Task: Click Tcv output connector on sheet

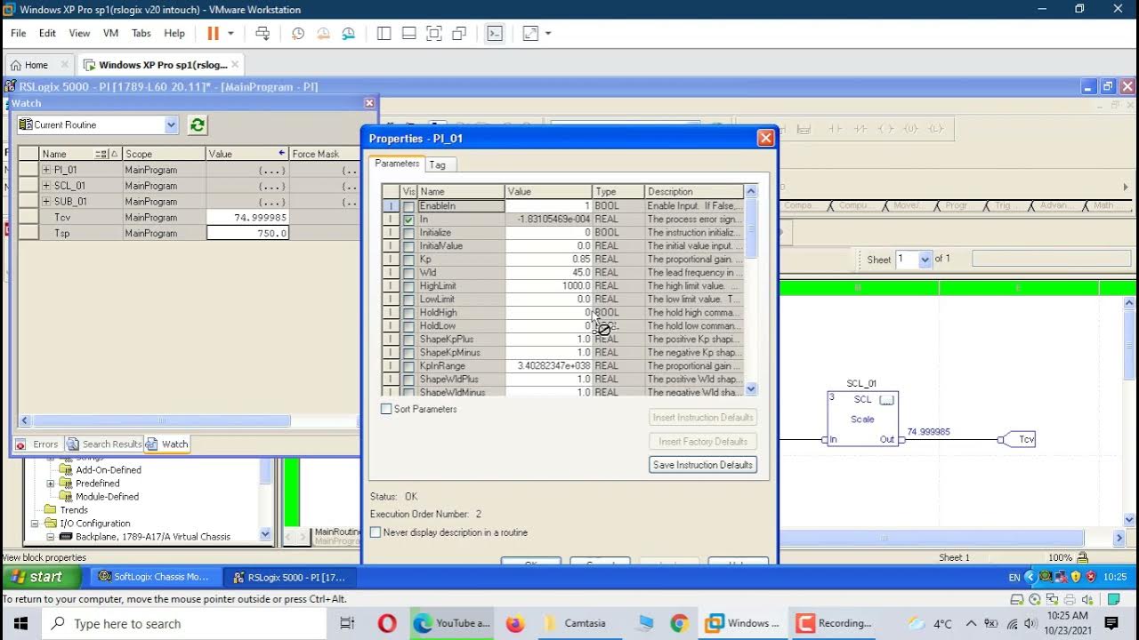Action: [x=1020, y=439]
